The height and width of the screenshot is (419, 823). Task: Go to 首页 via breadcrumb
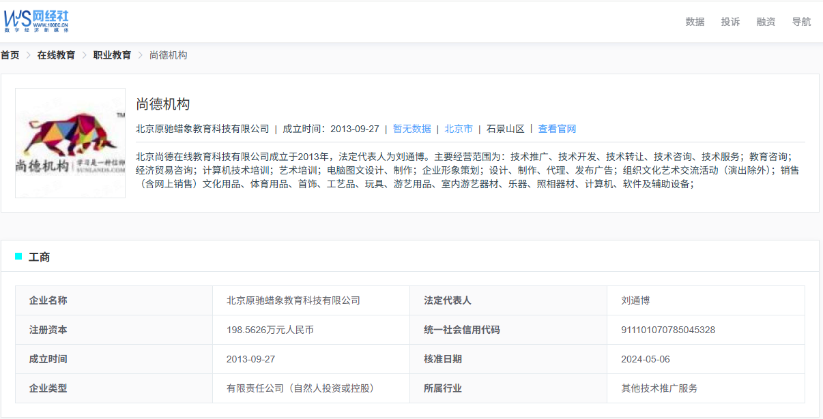tap(10, 55)
